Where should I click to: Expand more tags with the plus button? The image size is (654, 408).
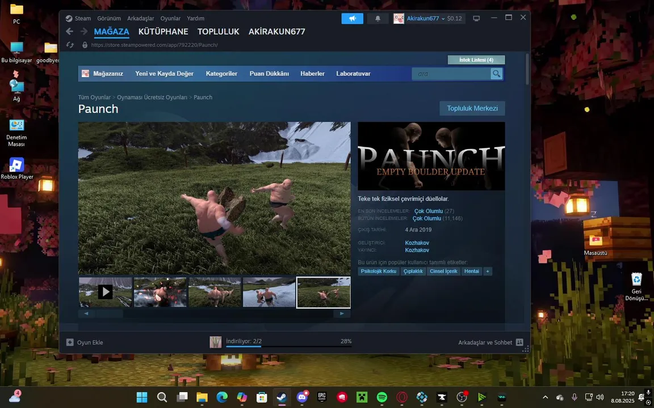coord(488,271)
